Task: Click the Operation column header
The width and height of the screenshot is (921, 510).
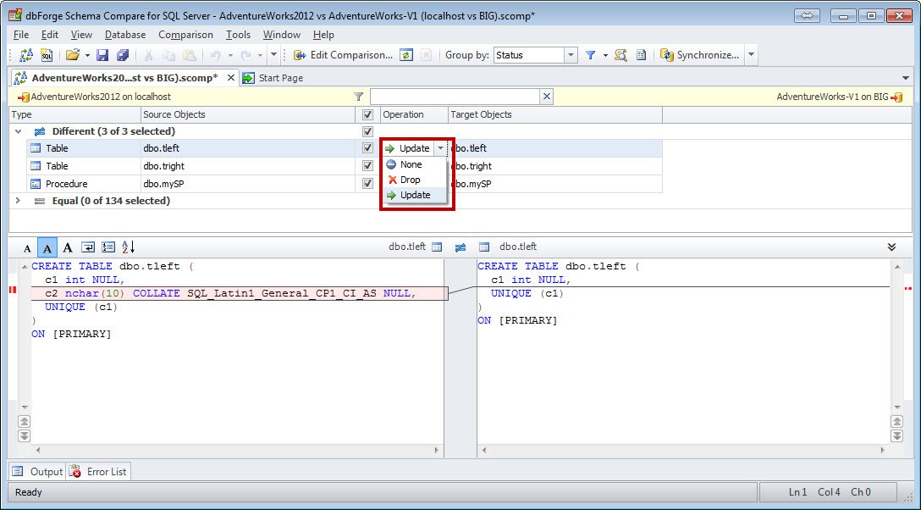Action: (x=413, y=115)
